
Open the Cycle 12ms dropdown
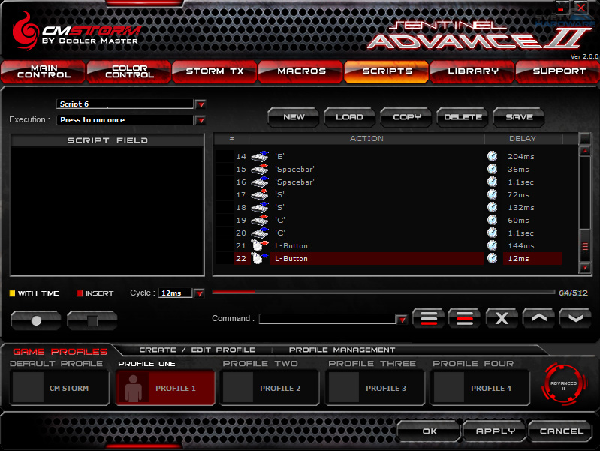click(x=199, y=293)
